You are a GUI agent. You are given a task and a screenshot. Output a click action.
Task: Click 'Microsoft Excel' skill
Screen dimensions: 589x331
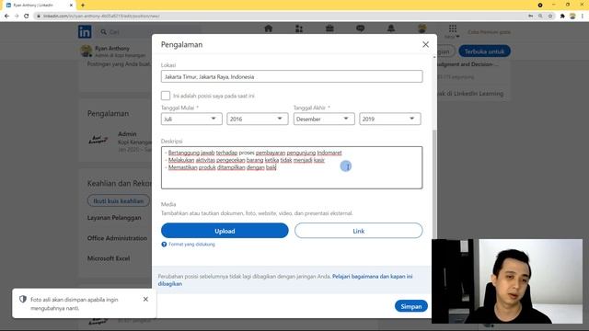pos(109,258)
